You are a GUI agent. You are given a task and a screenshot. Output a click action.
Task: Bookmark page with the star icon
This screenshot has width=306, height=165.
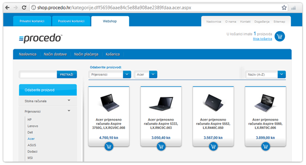[x=284, y=7]
